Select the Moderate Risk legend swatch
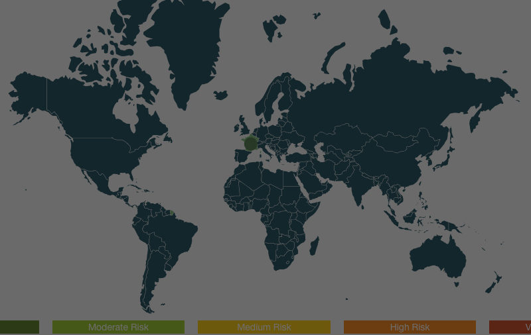This screenshot has height=335, width=531. pyautogui.click(x=118, y=327)
